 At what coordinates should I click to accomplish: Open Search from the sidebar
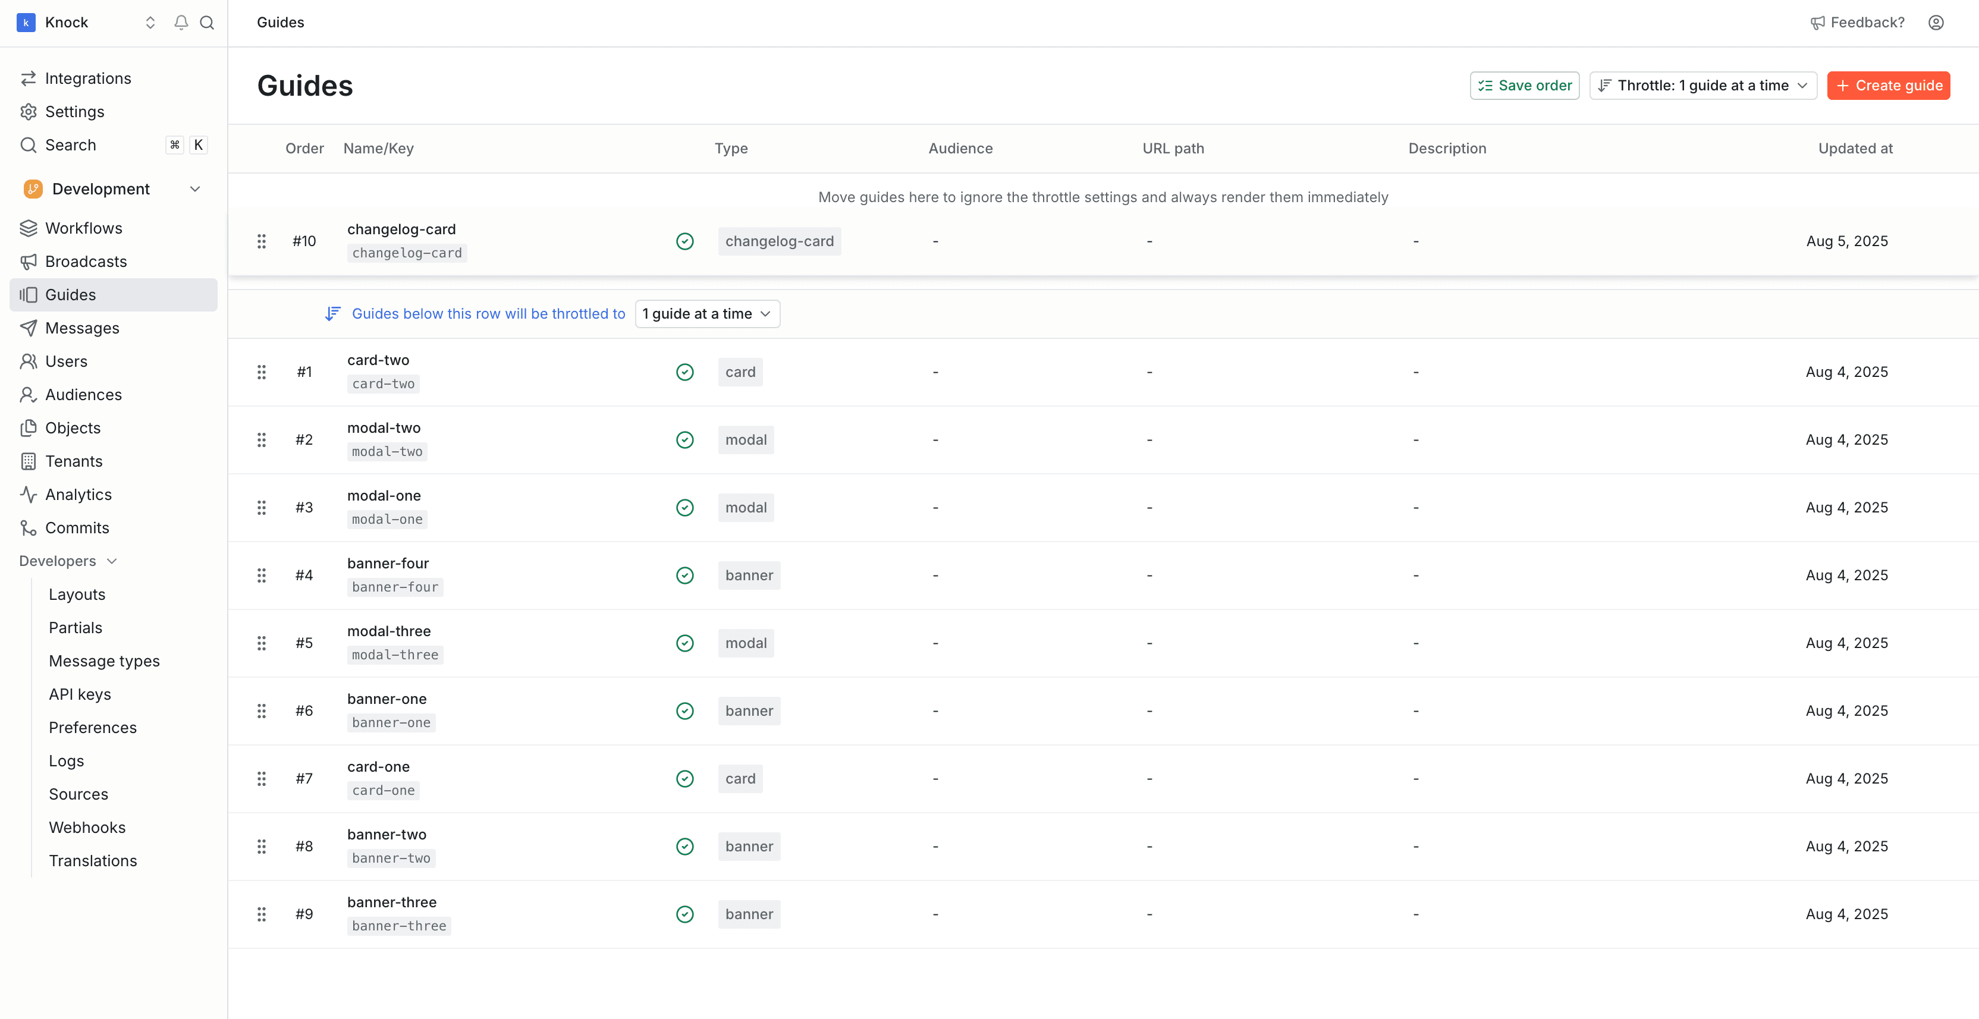[x=70, y=144]
